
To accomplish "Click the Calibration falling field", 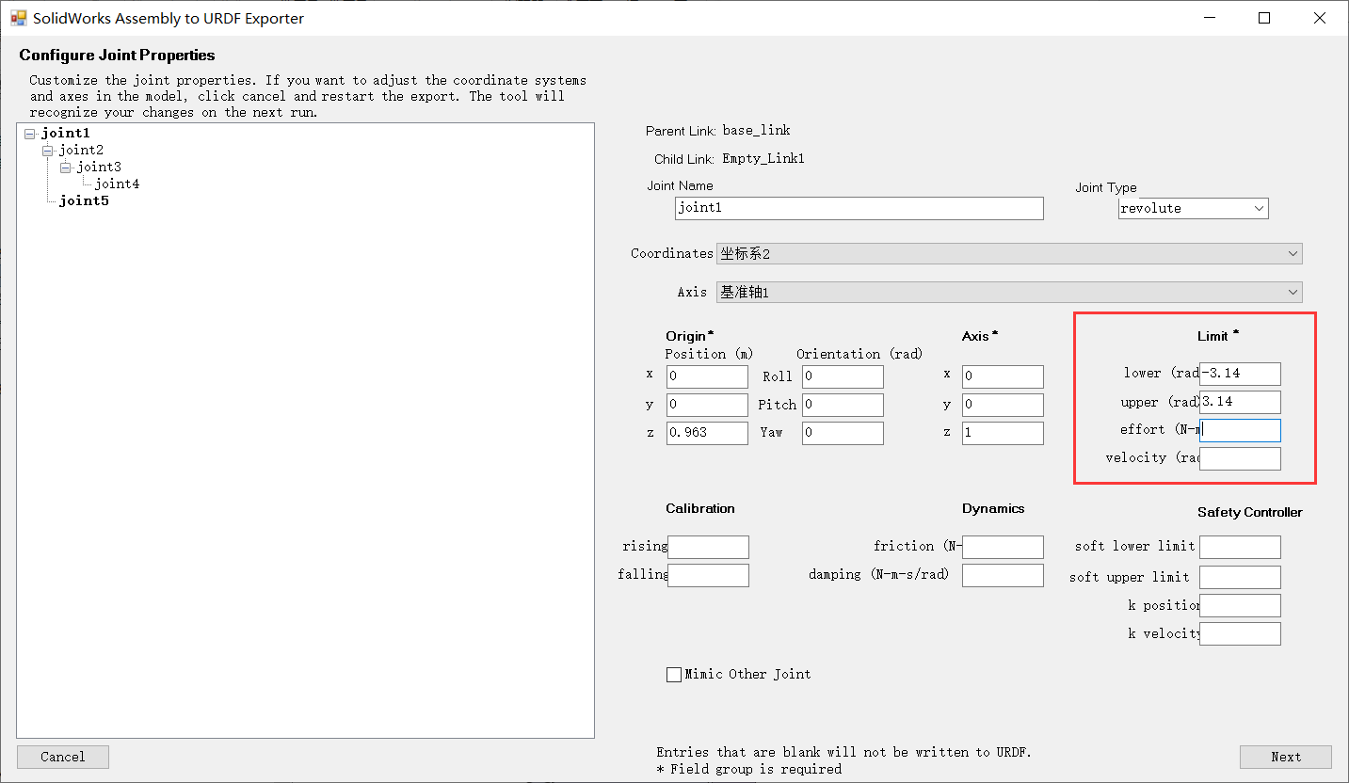I will tap(708, 575).
